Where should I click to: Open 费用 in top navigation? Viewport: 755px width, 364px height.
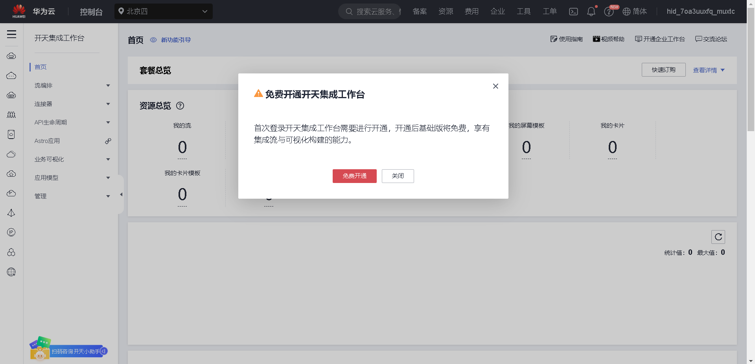471,11
